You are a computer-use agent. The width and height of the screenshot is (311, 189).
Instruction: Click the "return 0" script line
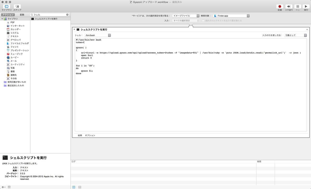(x=86, y=58)
